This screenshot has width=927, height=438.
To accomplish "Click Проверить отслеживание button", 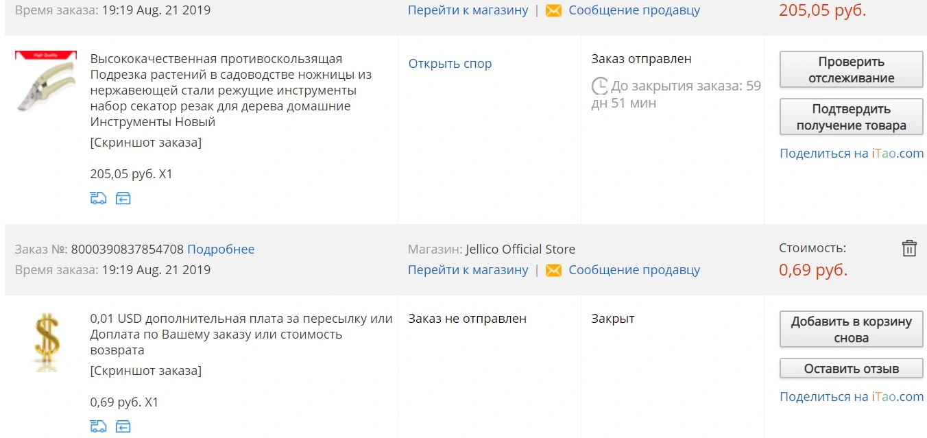I will (x=851, y=70).
